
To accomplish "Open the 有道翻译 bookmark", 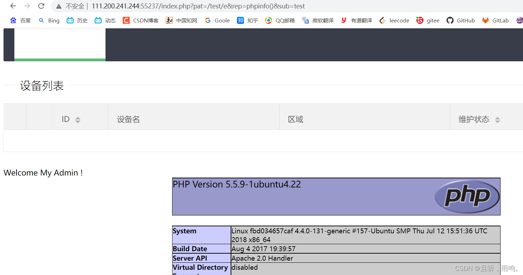I will coord(356,20).
